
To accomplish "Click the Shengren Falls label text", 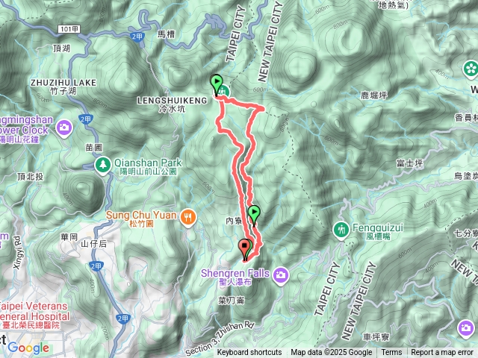I will (235, 274).
